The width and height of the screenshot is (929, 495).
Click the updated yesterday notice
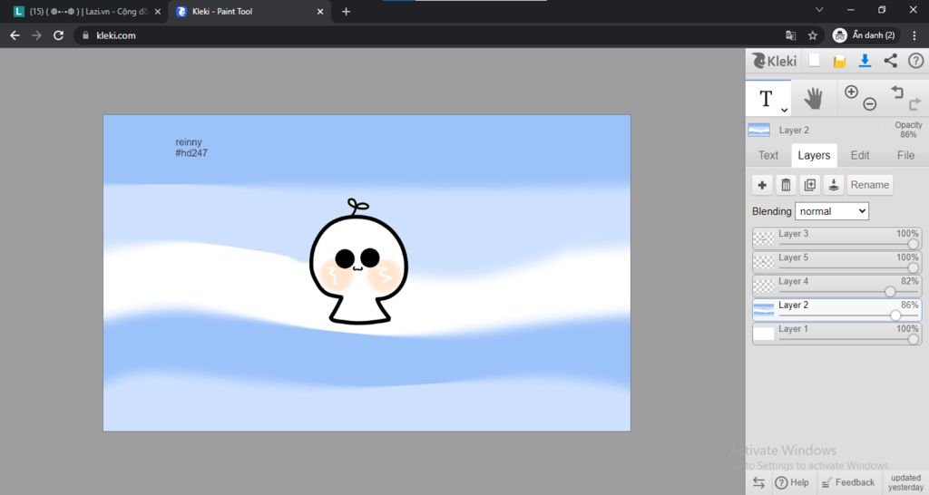click(x=906, y=482)
